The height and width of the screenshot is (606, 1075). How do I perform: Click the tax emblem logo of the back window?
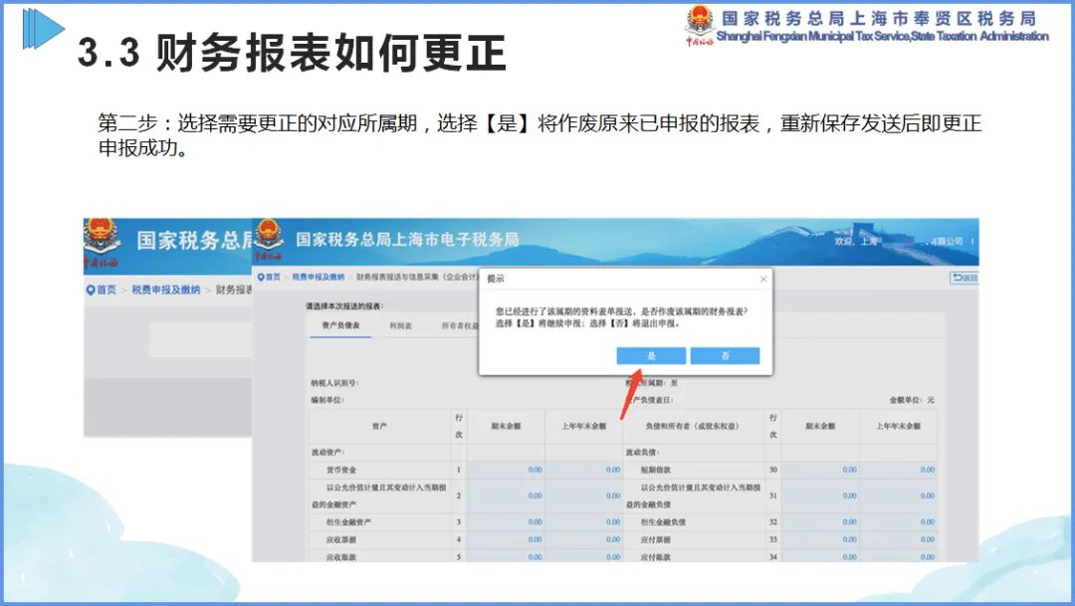click(x=102, y=242)
